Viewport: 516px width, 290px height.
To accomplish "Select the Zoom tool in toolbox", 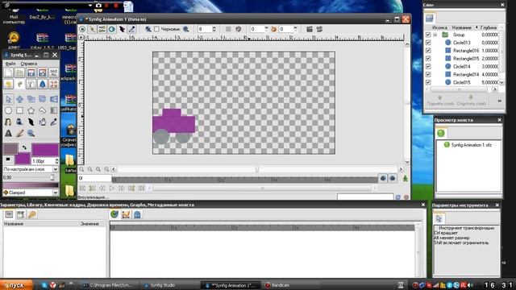I will 31,133.
